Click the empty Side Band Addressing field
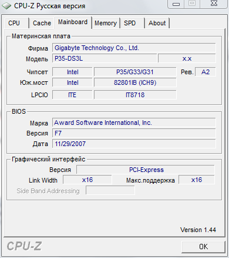This screenshot has width=229, height=258. click(x=110, y=190)
